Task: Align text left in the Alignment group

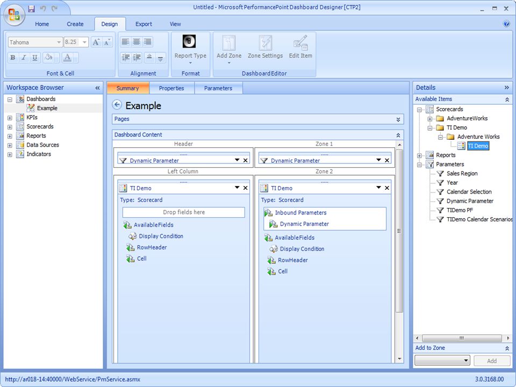Action: [125, 42]
